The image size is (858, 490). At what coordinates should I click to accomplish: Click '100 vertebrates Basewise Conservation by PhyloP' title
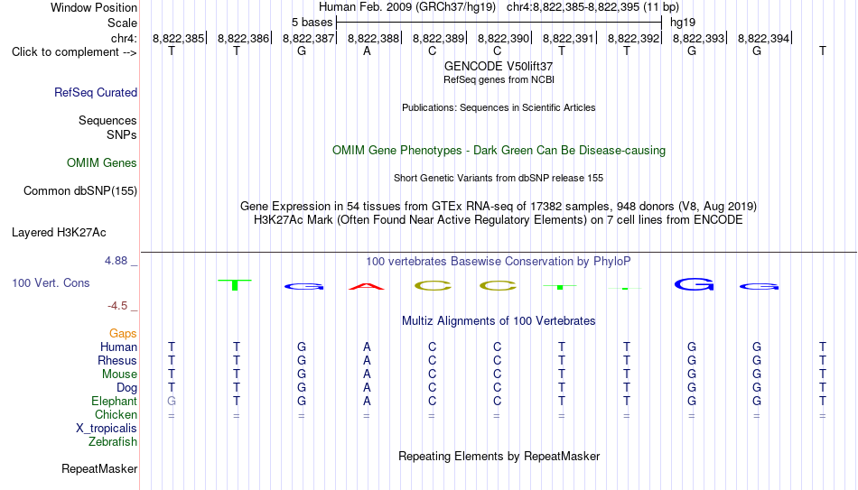(x=499, y=262)
